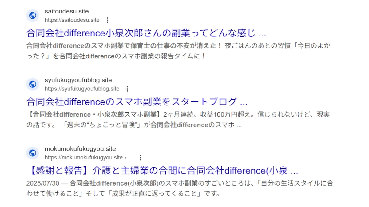The image size is (369, 207).
Task: Click the snippet mentioning 収益100万円超え
Action: [x=178, y=120]
